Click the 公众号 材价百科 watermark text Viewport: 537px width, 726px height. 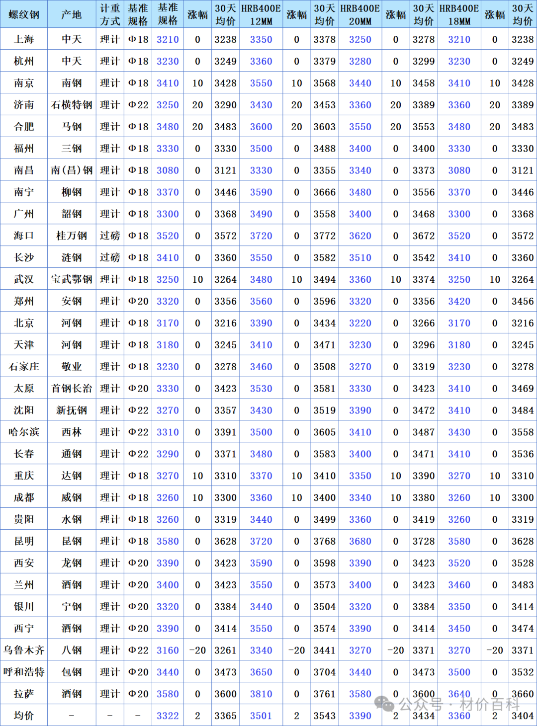coord(459,704)
